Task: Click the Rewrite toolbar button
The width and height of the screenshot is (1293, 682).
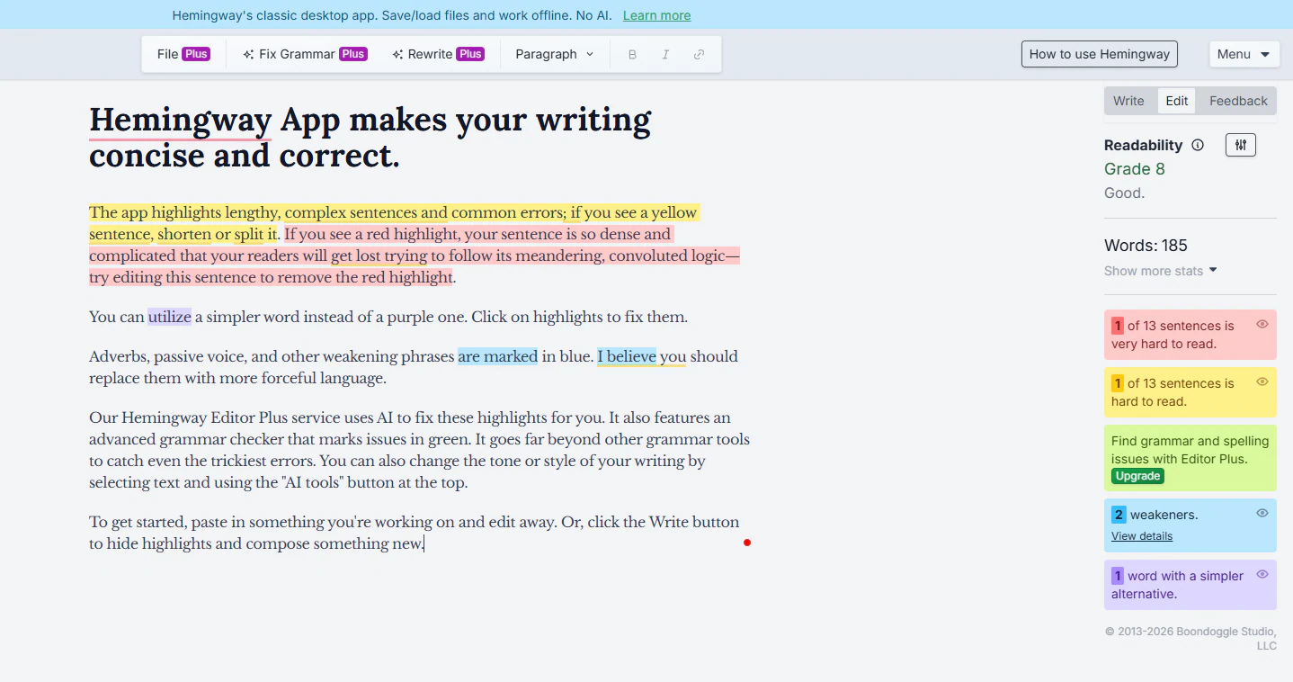Action: (438, 54)
